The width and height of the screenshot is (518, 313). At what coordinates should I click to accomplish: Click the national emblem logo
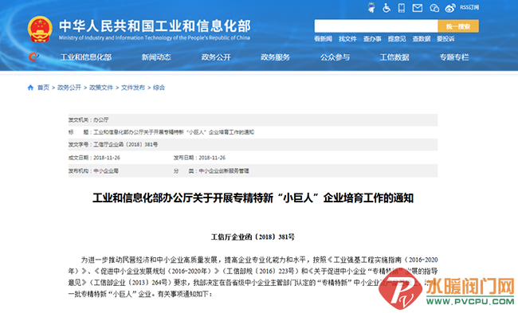click(x=40, y=29)
